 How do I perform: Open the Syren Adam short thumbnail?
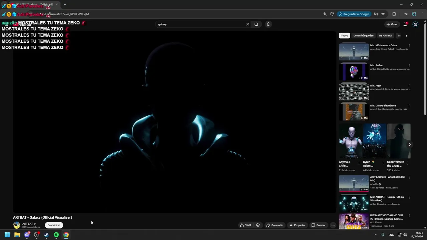[x=375, y=141]
